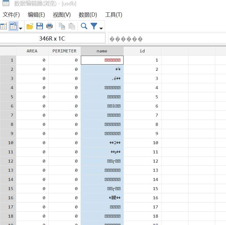This screenshot has width=226, height=225.
Task: Select row header 18
Action: pos(8,216)
